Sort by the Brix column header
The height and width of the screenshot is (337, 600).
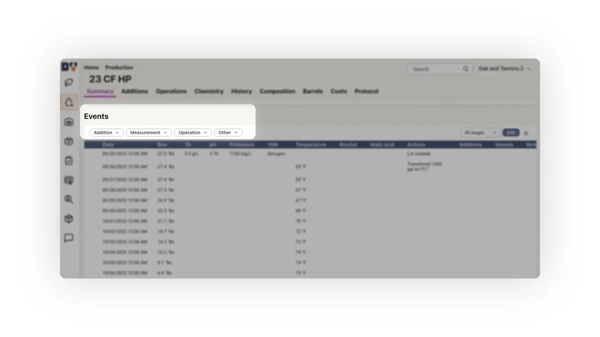(x=162, y=145)
